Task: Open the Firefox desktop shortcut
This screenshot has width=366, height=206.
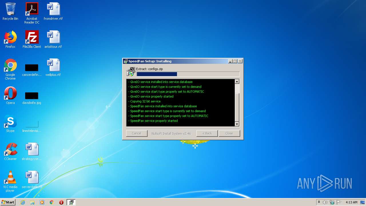Action: 10,39
